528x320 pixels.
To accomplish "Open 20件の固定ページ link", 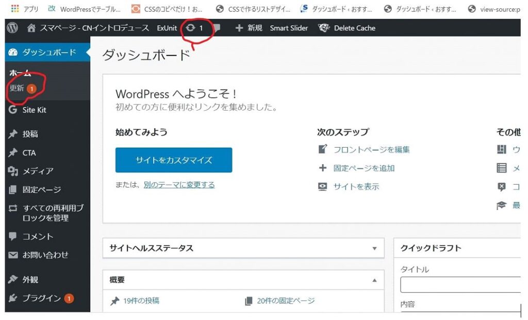I will (x=286, y=301).
